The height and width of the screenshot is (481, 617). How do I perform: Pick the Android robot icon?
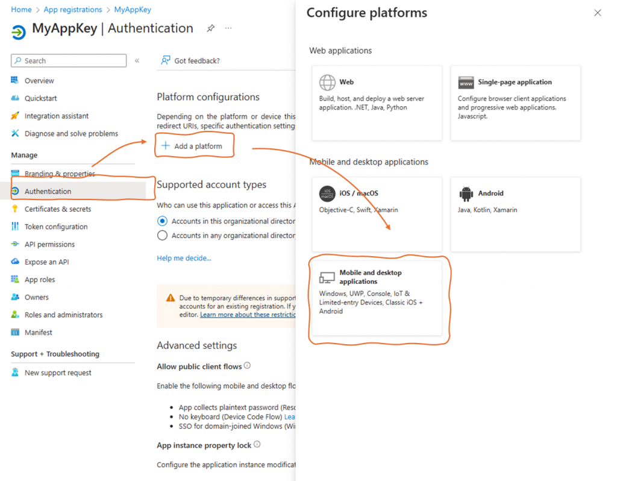coord(466,193)
